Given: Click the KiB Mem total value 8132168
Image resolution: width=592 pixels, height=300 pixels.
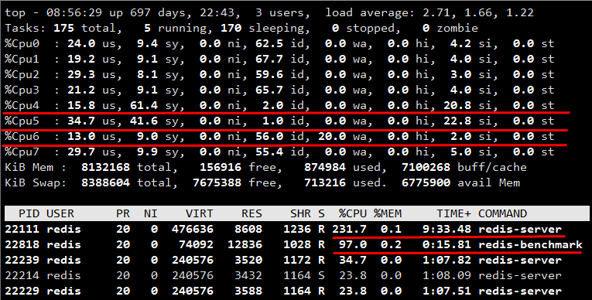Looking at the screenshot, I should click(105, 167).
